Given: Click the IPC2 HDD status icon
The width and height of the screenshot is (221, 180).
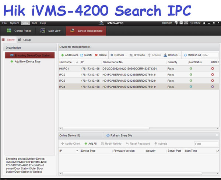Looking at the screenshot, I should click(213, 75).
